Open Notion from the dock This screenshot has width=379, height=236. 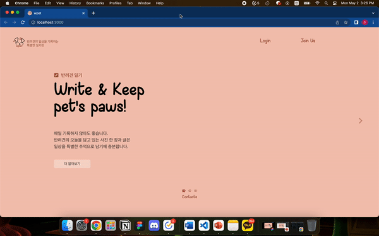(125, 226)
